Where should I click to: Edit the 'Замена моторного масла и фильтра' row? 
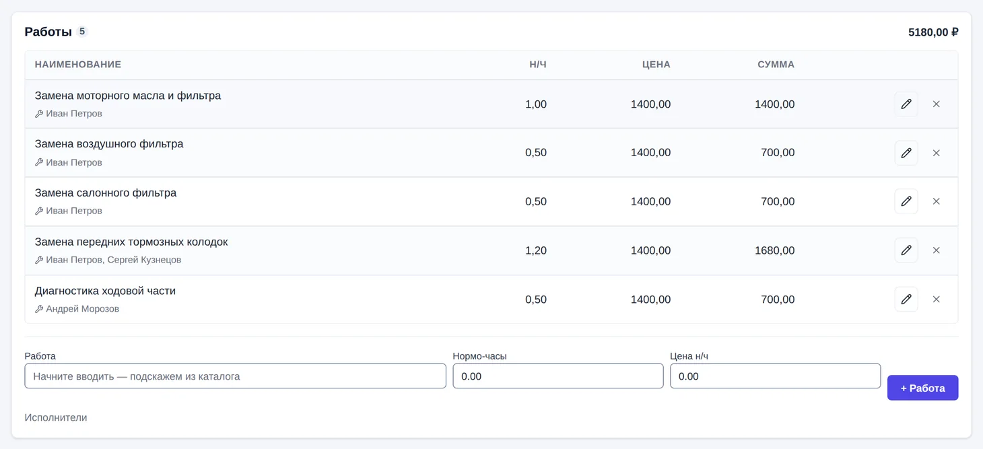[906, 104]
